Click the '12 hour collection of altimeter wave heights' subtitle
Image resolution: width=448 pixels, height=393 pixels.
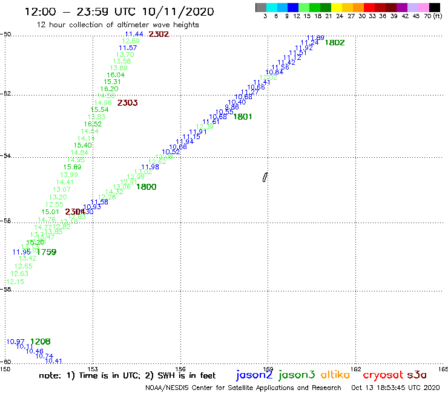117,25
